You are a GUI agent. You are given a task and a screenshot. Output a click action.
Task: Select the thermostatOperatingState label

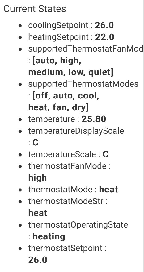point(78,225)
